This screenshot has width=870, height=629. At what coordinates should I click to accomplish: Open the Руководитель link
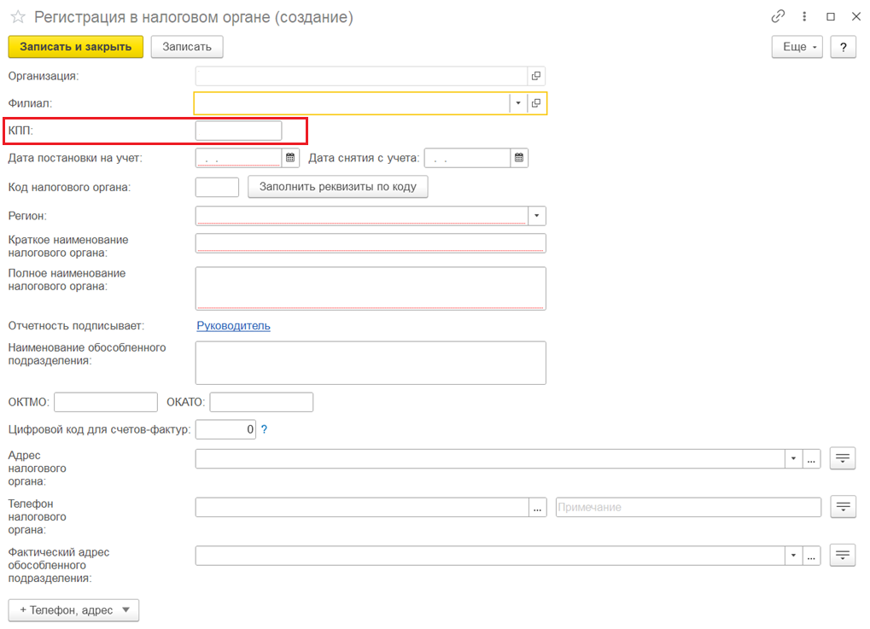tap(234, 325)
